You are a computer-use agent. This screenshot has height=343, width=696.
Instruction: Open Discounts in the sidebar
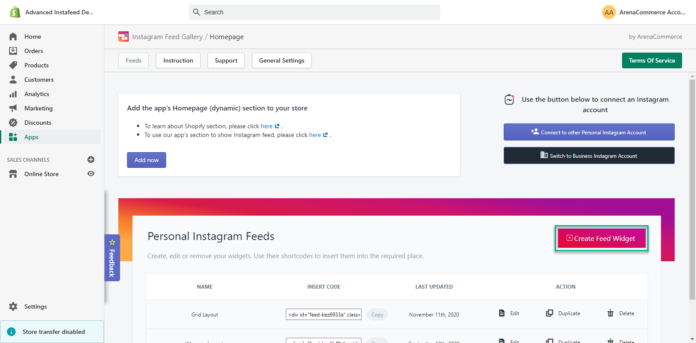pos(38,123)
